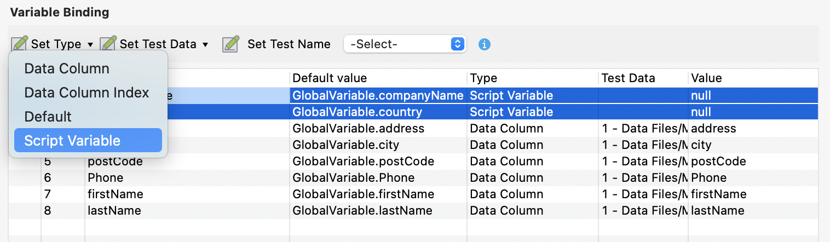Viewport: 830px width, 242px height.
Task: Click the Test Data cell for Phone
Action: (x=644, y=178)
